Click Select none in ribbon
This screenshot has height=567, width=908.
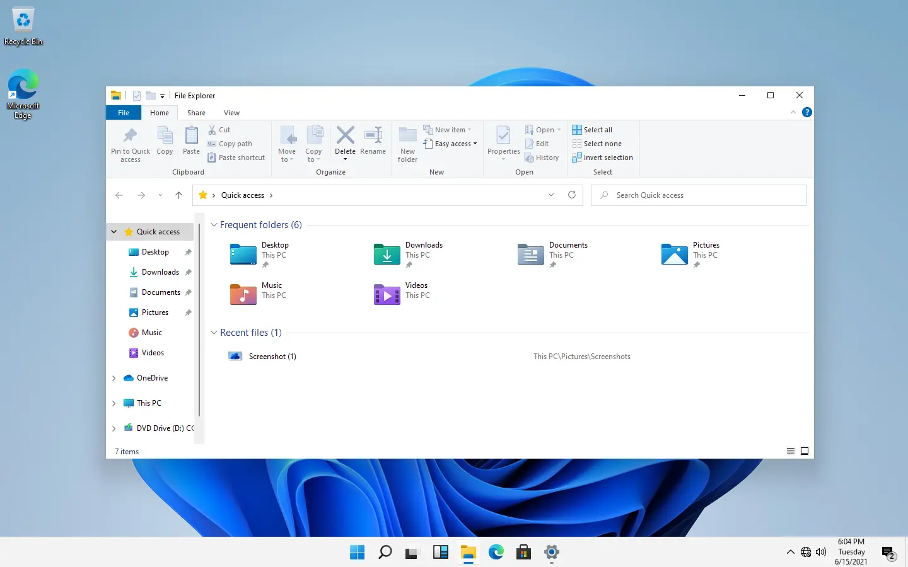pos(597,144)
